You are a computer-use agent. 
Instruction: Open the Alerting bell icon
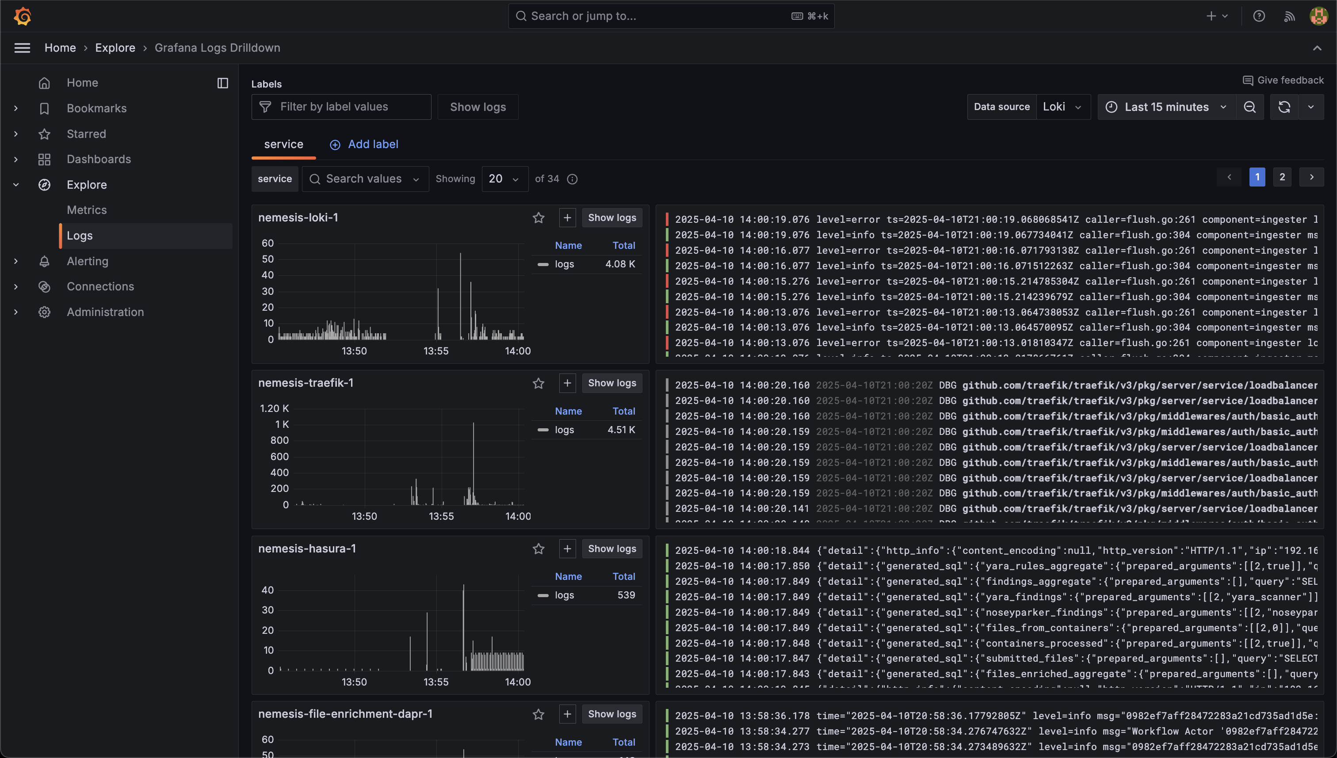45,261
